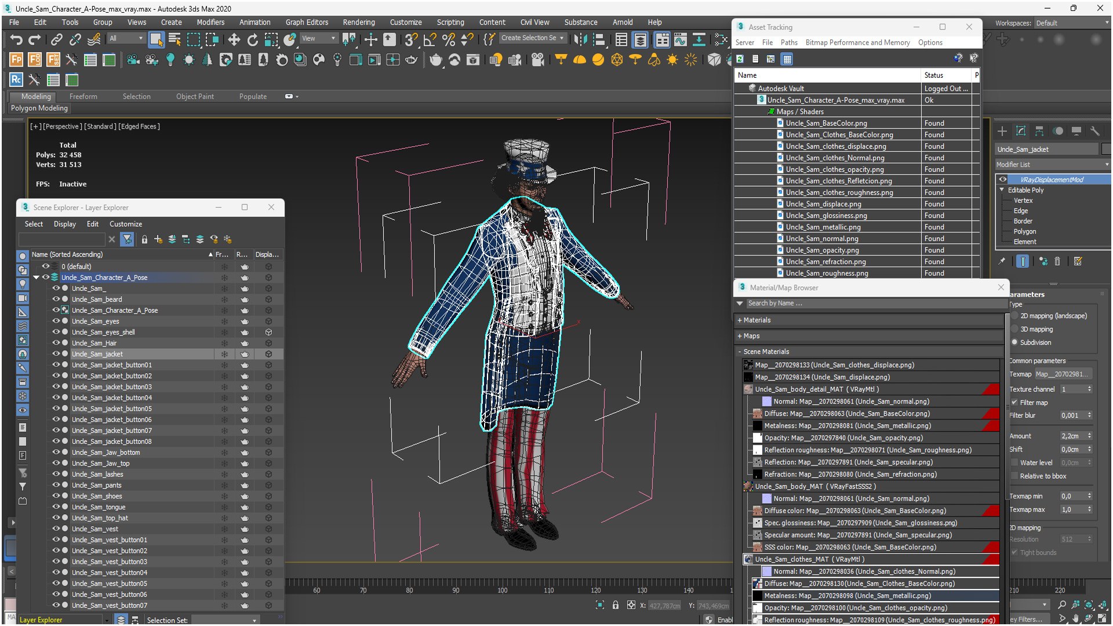
Task: Click the Remove modifier trash icon
Action: click(x=1057, y=261)
